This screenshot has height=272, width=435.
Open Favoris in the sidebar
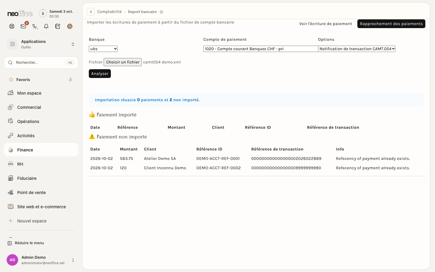(41, 79)
